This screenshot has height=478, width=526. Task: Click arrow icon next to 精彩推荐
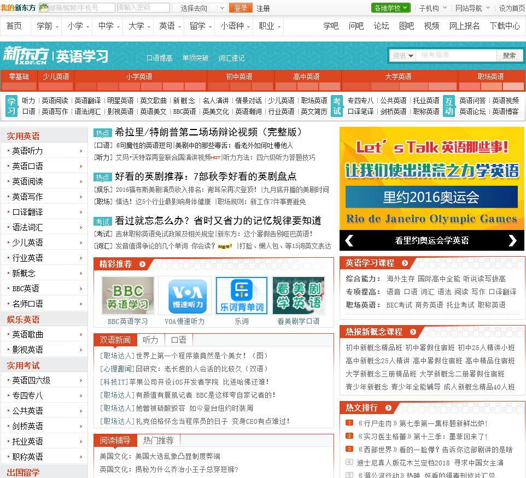(x=143, y=264)
